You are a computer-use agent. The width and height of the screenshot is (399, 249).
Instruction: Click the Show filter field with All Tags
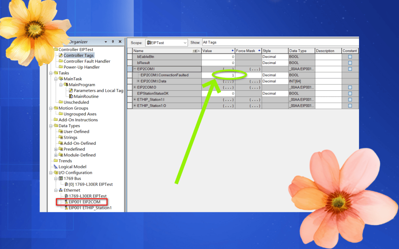click(x=280, y=42)
